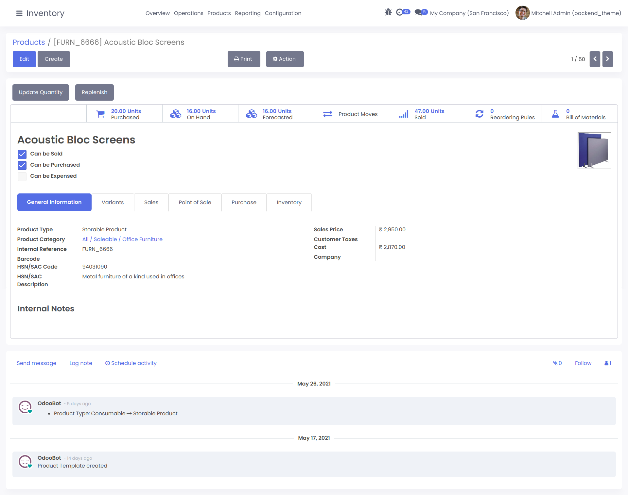Open conversations chat icon with 5 badge

(x=418, y=12)
